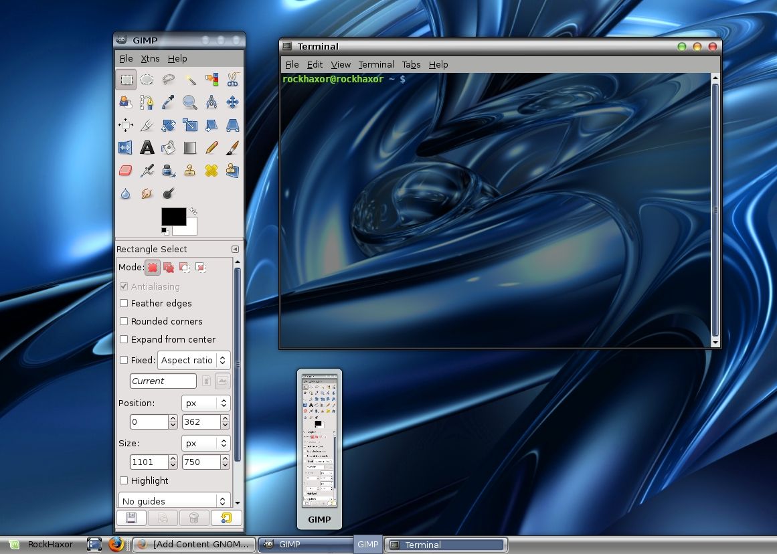
Task: Select the Align tool
Action: (x=125, y=125)
